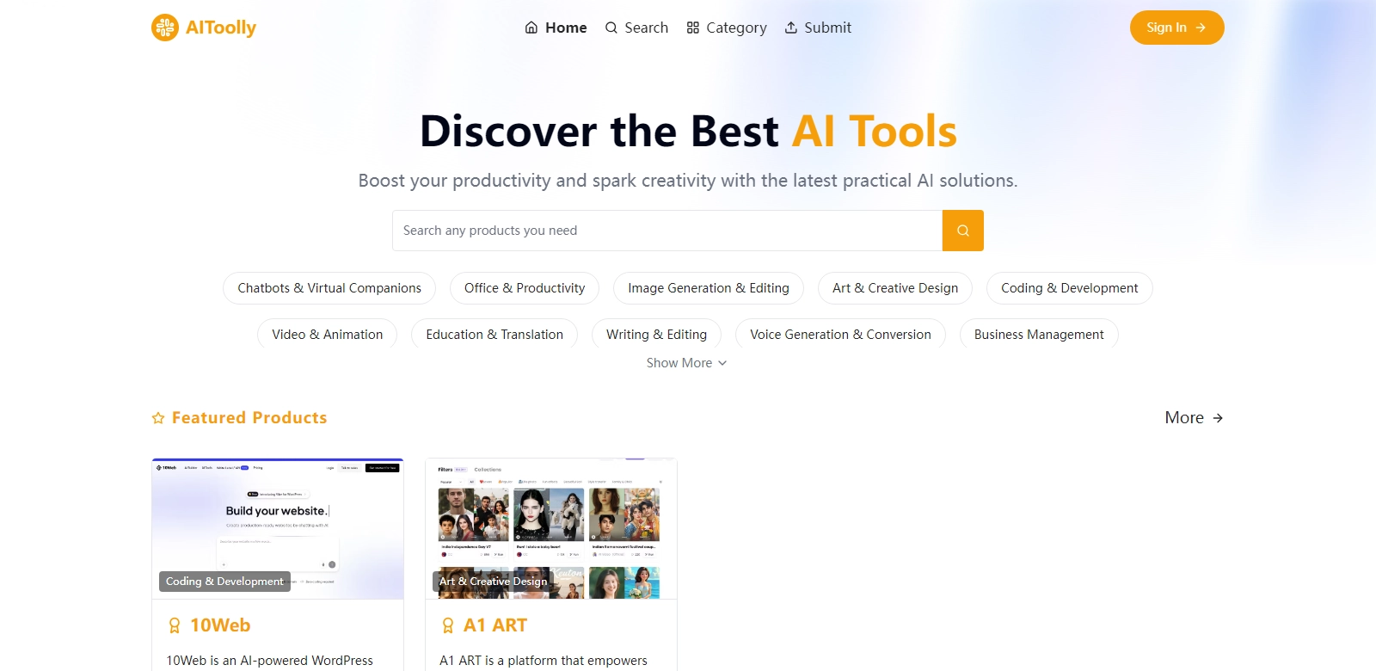Viewport: 1376px width, 671px height.
Task: Open the A1 ART preview thumbnail
Action: [x=551, y=529]
